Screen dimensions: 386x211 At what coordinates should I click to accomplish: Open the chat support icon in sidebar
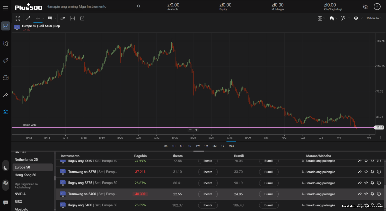6,202
